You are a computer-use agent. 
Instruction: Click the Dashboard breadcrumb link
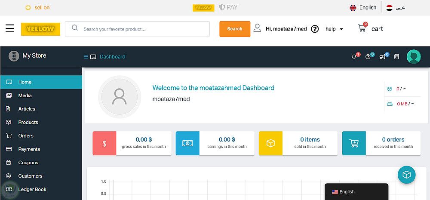[x=112, y=57]
